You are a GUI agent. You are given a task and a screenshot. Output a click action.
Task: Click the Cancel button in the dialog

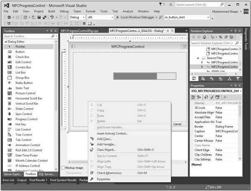click(x=177, y=124)
